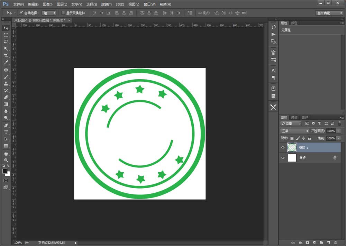Select the Brush tool
Image resolution: width=346 pixels, height=246 pixels.
[6, 76]
